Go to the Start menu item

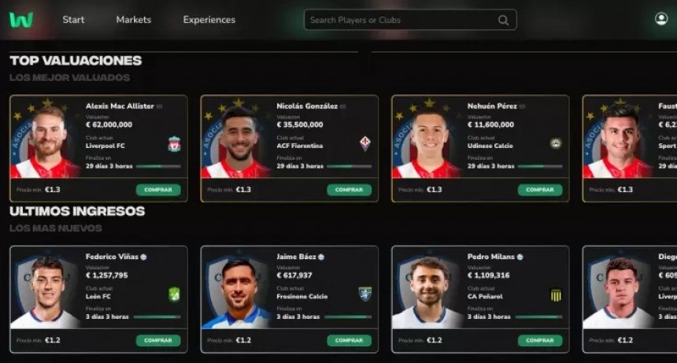click(x=73, y=20)
